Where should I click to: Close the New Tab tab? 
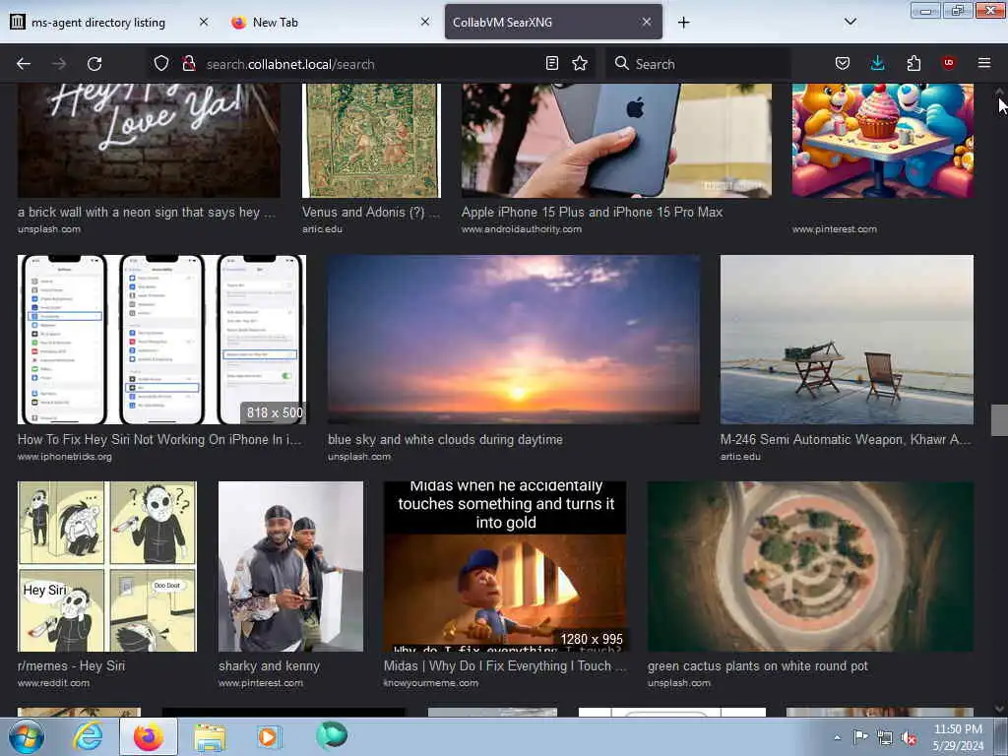pos(425,22)
